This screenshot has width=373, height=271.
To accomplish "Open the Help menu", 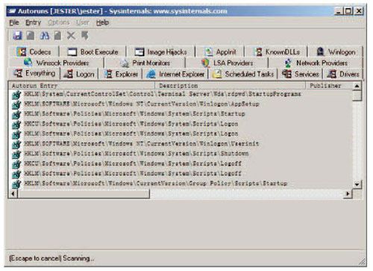I will 102,22.
